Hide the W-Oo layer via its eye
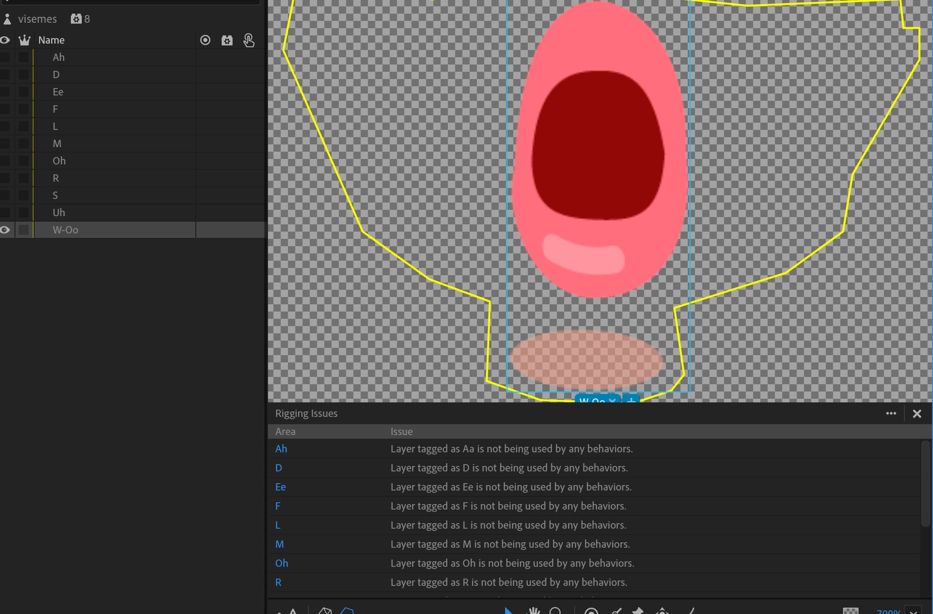 pyautogui.click(x=5, y=230)
